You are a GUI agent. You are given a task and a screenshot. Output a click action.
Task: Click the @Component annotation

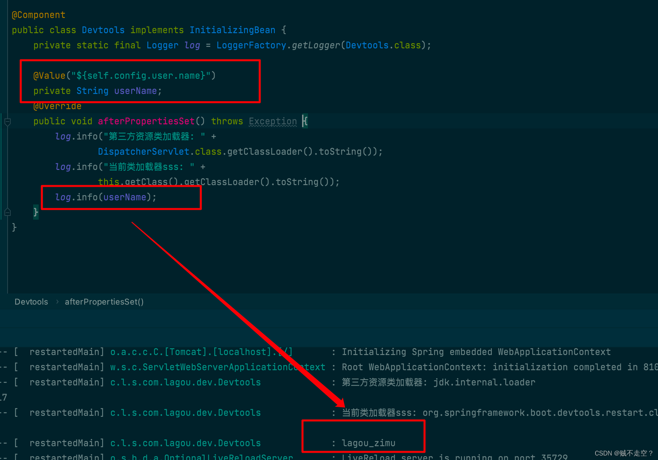tap(38, 15)
